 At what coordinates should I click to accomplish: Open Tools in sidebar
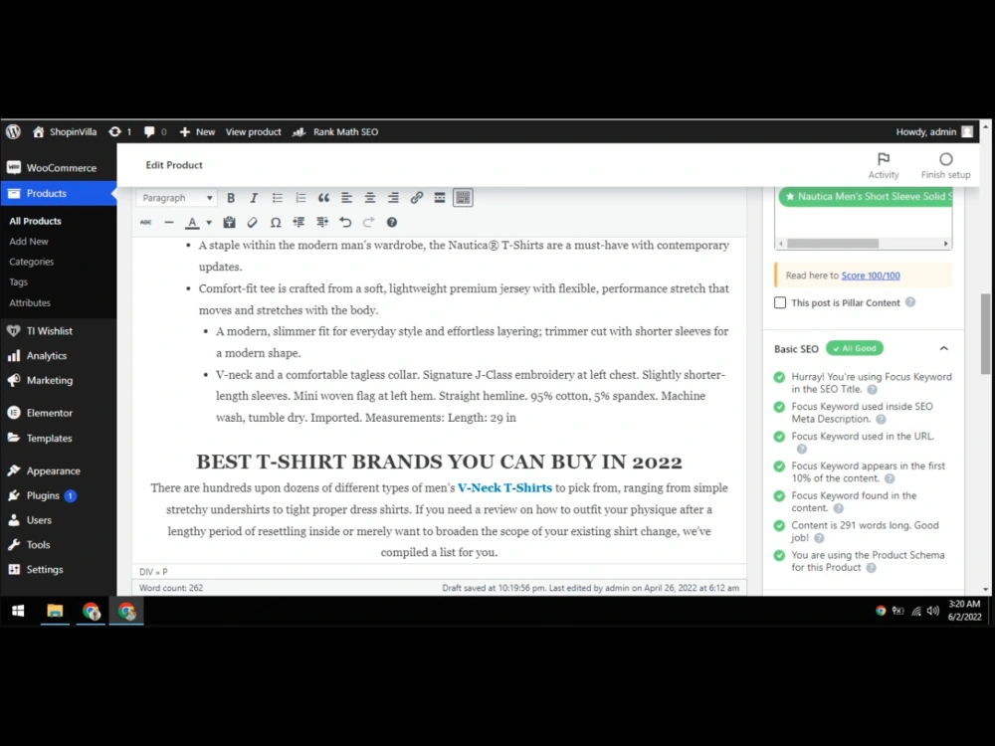[x=59, y=544]
